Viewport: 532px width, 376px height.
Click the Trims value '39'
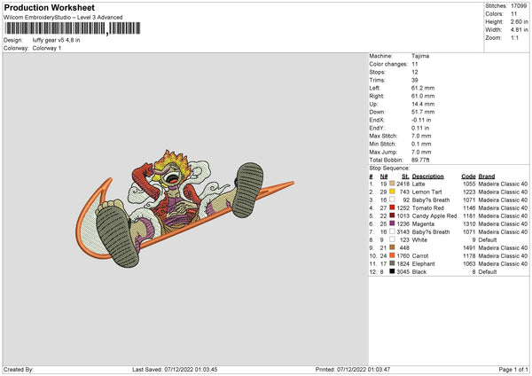(415, 80)
